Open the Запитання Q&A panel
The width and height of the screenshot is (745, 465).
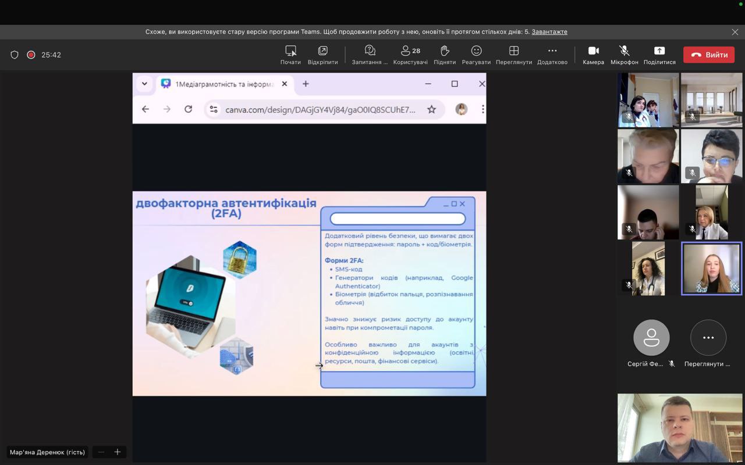[370, 55]
